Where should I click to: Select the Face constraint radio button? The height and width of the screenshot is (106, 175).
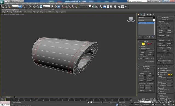tap(159, 25)
